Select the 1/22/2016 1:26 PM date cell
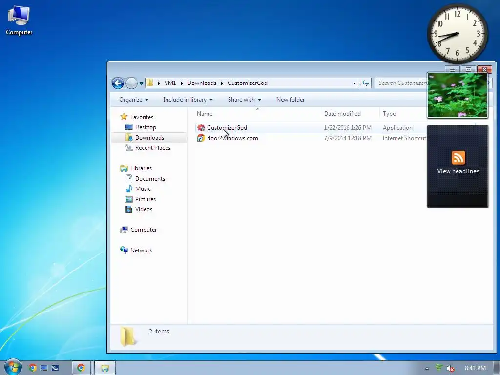 click(348, 128)
